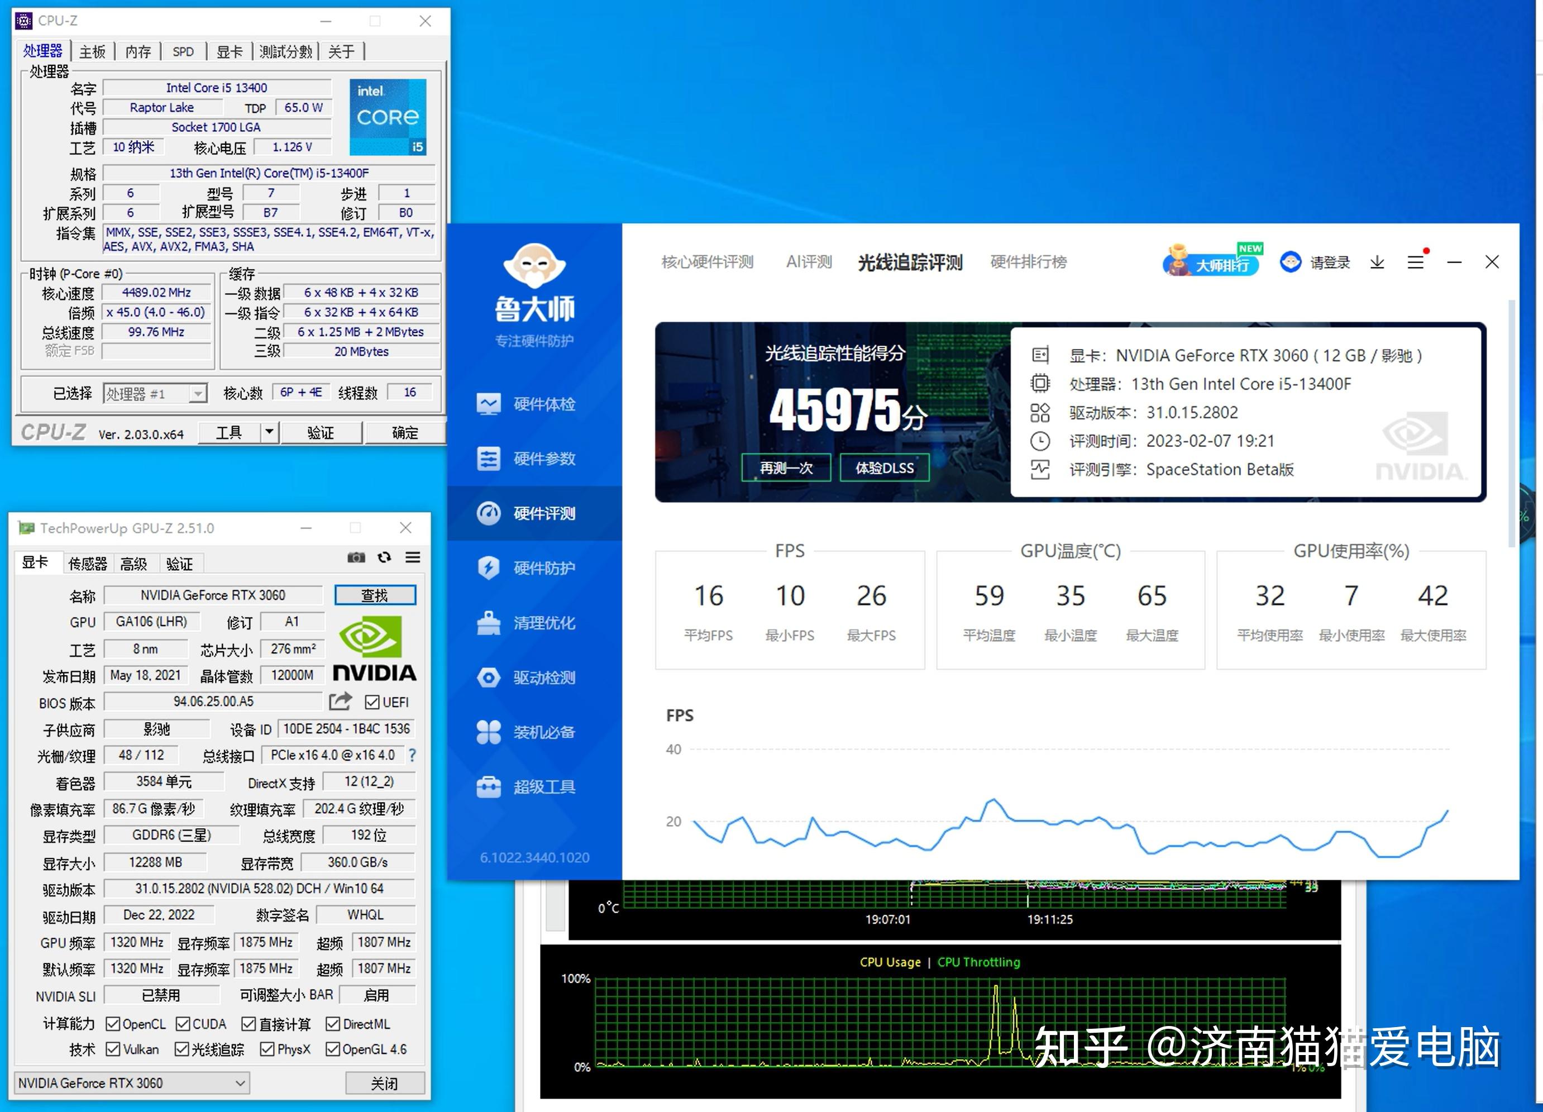Toggle CUDA checkbox in GPU-Z
This screenshot has height=1112, width=1543.
tap(183, 1024)
